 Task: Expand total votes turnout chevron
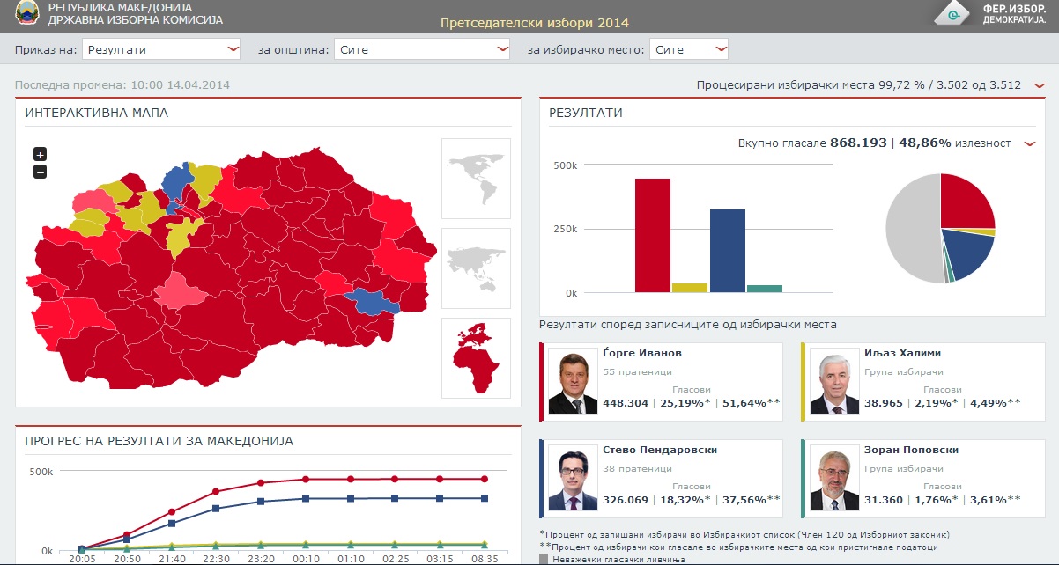[x=1029, y=143]
